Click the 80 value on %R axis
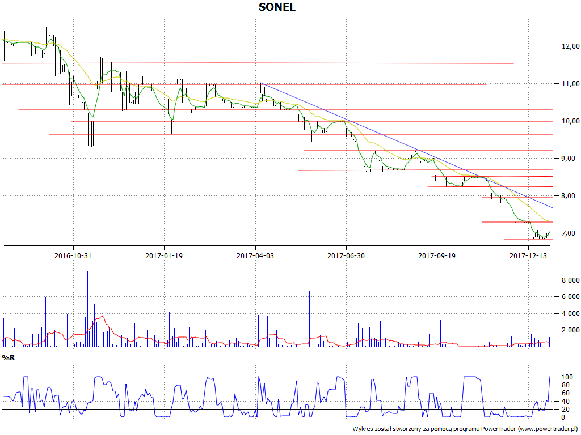The width and height of the screenshot is (581, 435). click(x=566, y=385)
